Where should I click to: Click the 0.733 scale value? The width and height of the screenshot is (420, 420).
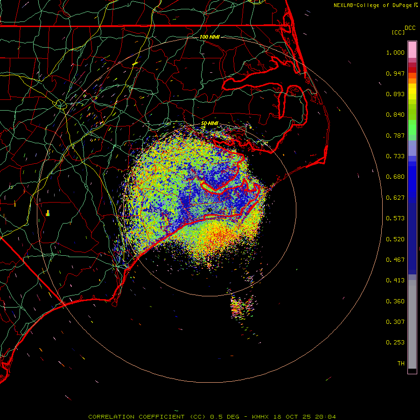(x=395, y=156)
